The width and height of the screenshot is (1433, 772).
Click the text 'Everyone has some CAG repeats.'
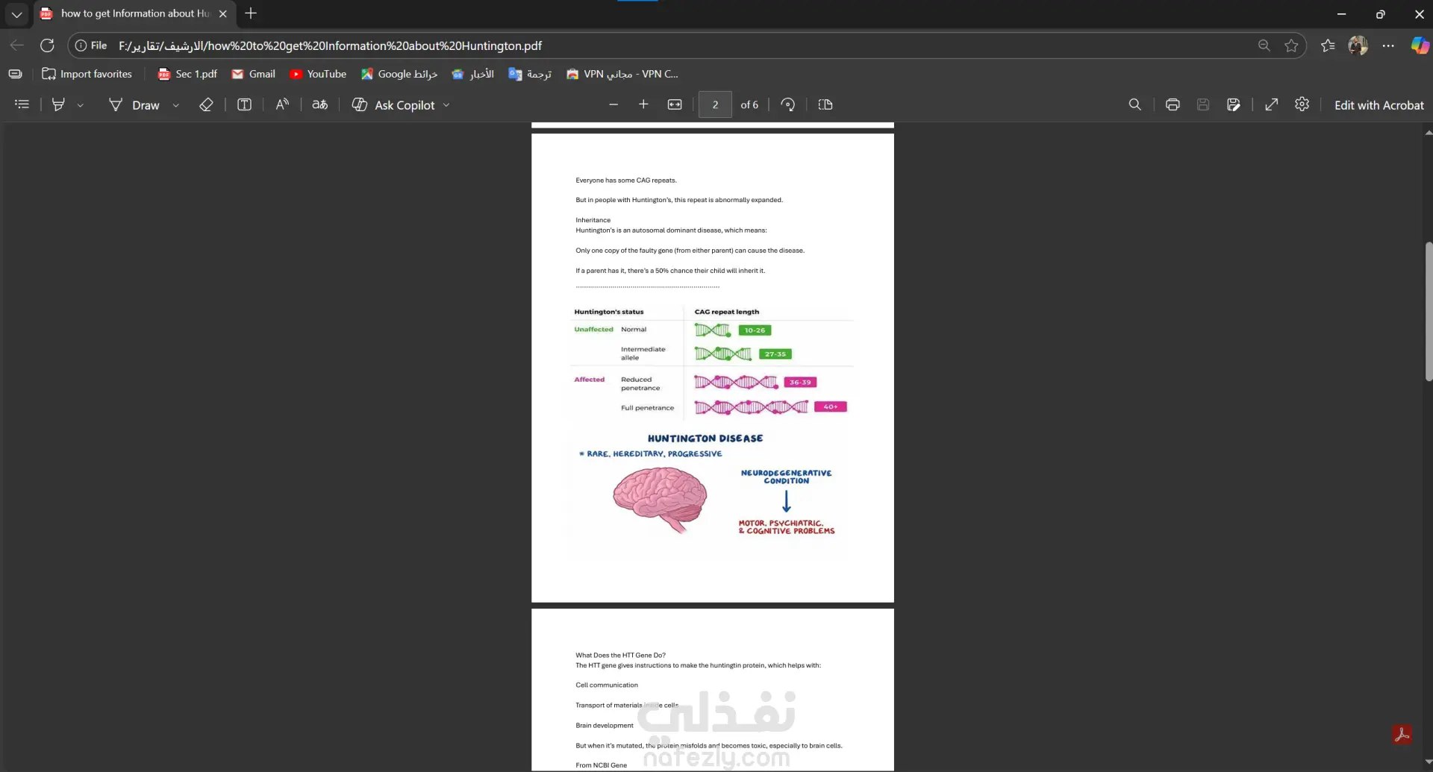(626, 181)
